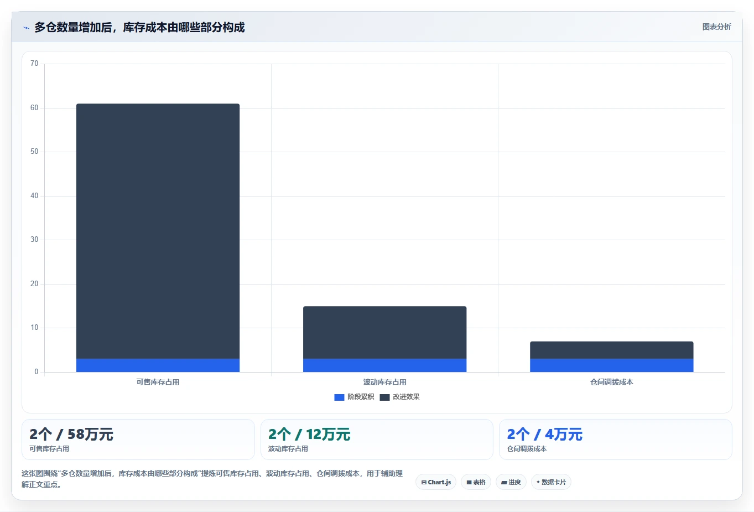This screenshot has width=754, height=512.
Task: Click the 数据卡片 tag
Action: [x=551, y=482]
